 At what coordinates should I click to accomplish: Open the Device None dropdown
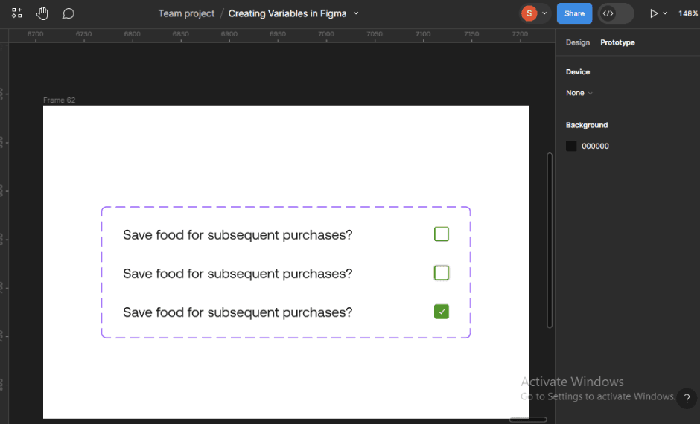tap(579, 93)
